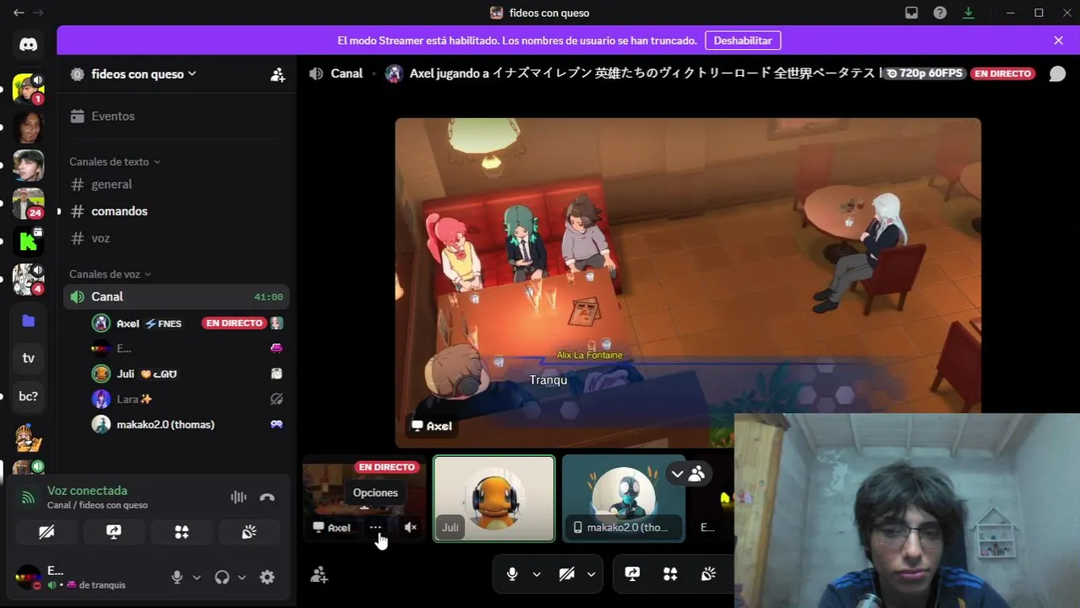Open the comandos text channel
The image size is (1080, 608).
tap(177, 211)
